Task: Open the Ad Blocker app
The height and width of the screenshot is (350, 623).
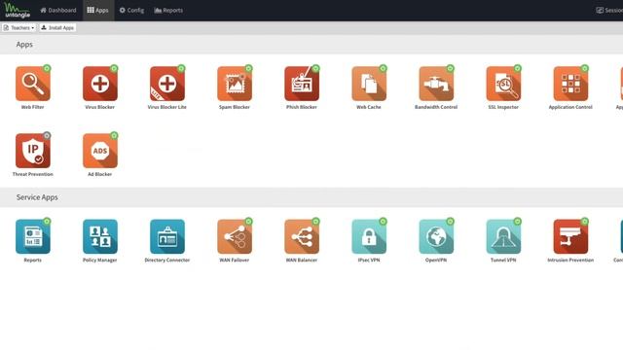Action: (99, 151)
